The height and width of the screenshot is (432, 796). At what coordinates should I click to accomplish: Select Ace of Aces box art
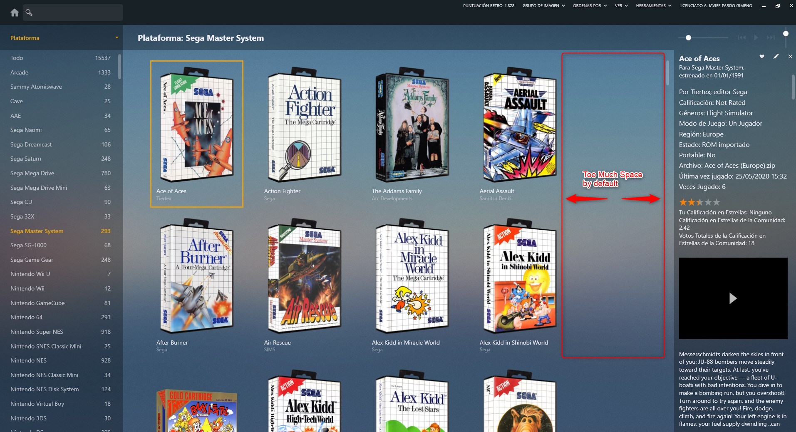coord(197,124)
